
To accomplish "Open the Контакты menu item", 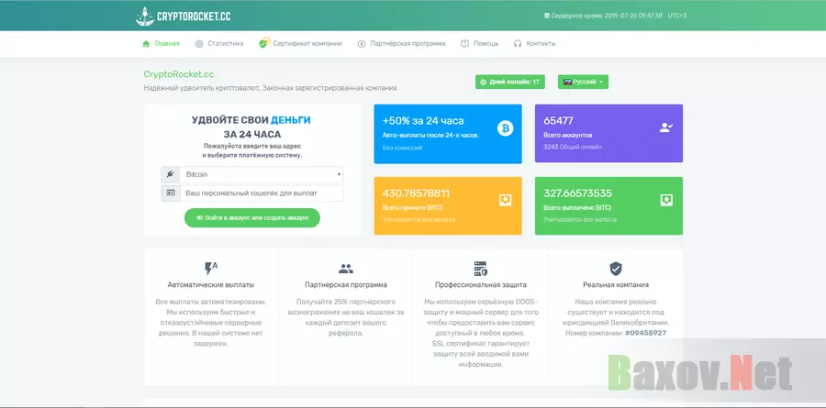I will 534,44.
